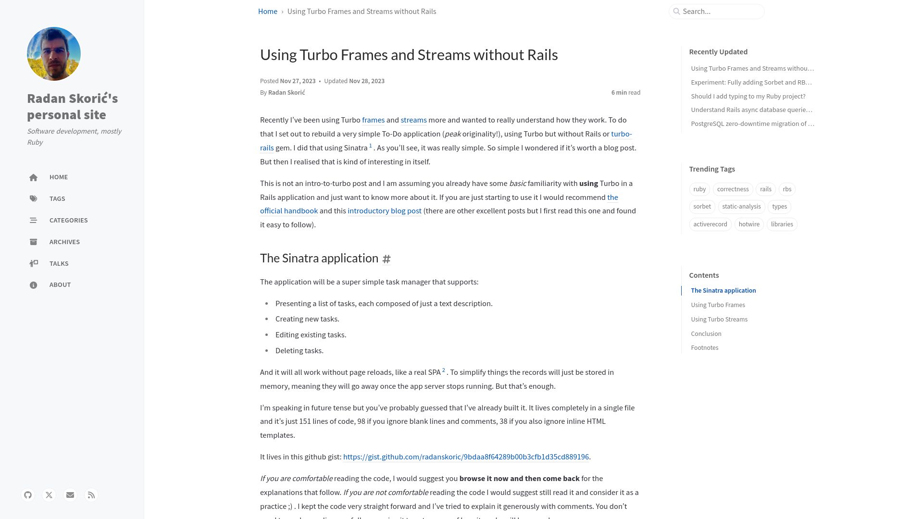Image resolution: width=923 pixels, height=519 pixels.
Task: Click site title Radan Skorić's personal site
Action: [x=73, y=107]
